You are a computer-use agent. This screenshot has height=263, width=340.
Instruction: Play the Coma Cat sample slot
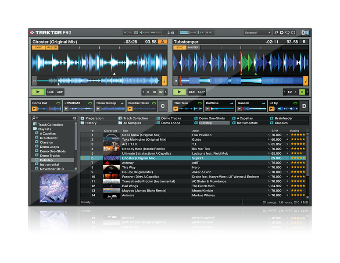(34, 109)
